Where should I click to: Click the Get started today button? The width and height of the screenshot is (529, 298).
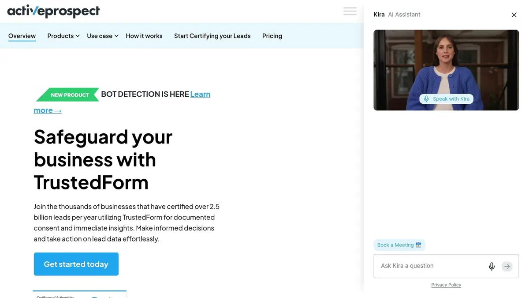(76, 264)
